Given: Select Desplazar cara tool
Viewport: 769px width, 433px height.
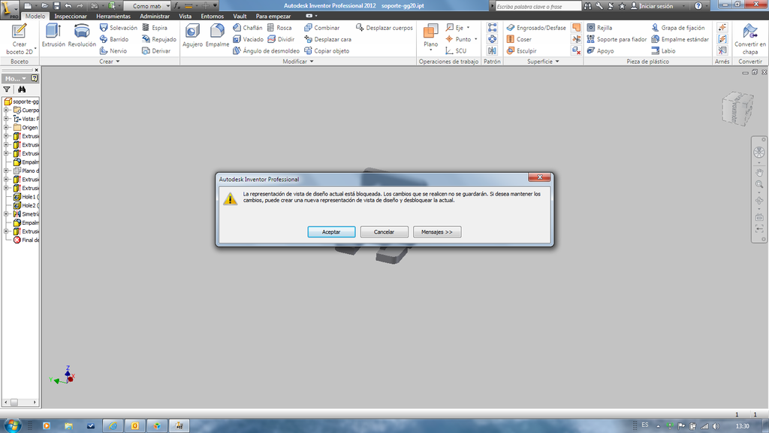Looking at the screenshot, I should 327,39.
